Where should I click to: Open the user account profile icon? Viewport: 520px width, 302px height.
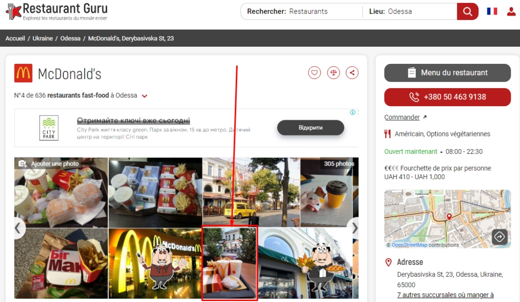(x=511, y=12)
